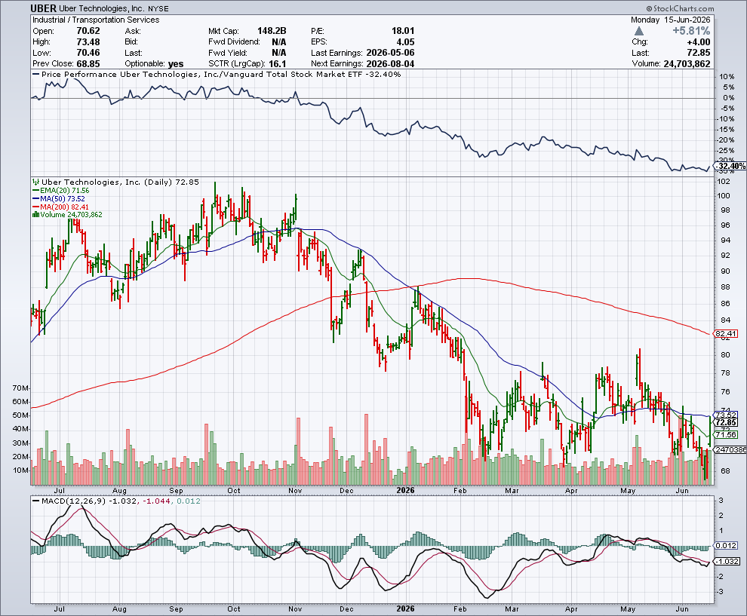Click the Nov label on price chart axis

[x=295, y=490]
